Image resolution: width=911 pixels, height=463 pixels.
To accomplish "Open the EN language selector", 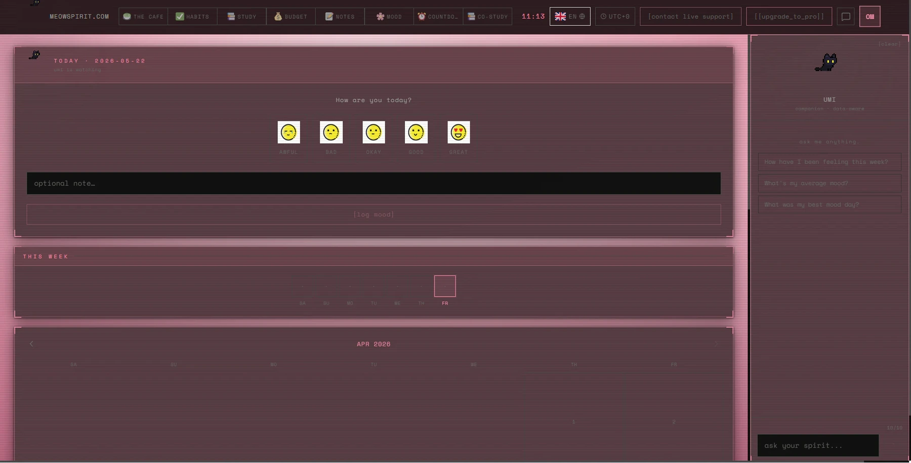I will pos(570,16).
